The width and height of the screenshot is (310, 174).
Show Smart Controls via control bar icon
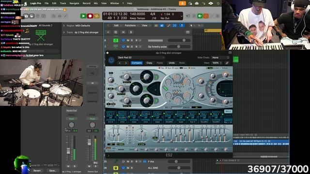54,16
